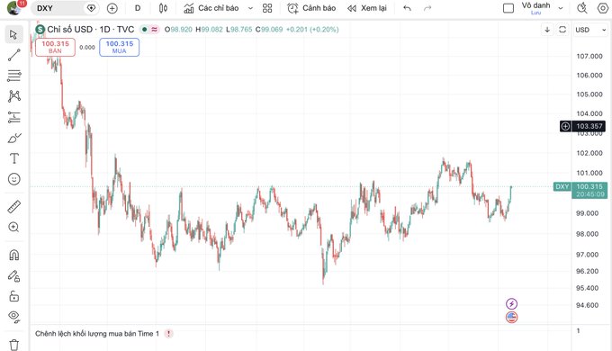Image resolution: width=612 pixels, height=351 pixels.
Task: Open chart settings hexagon icon
Action: (603, 8)
